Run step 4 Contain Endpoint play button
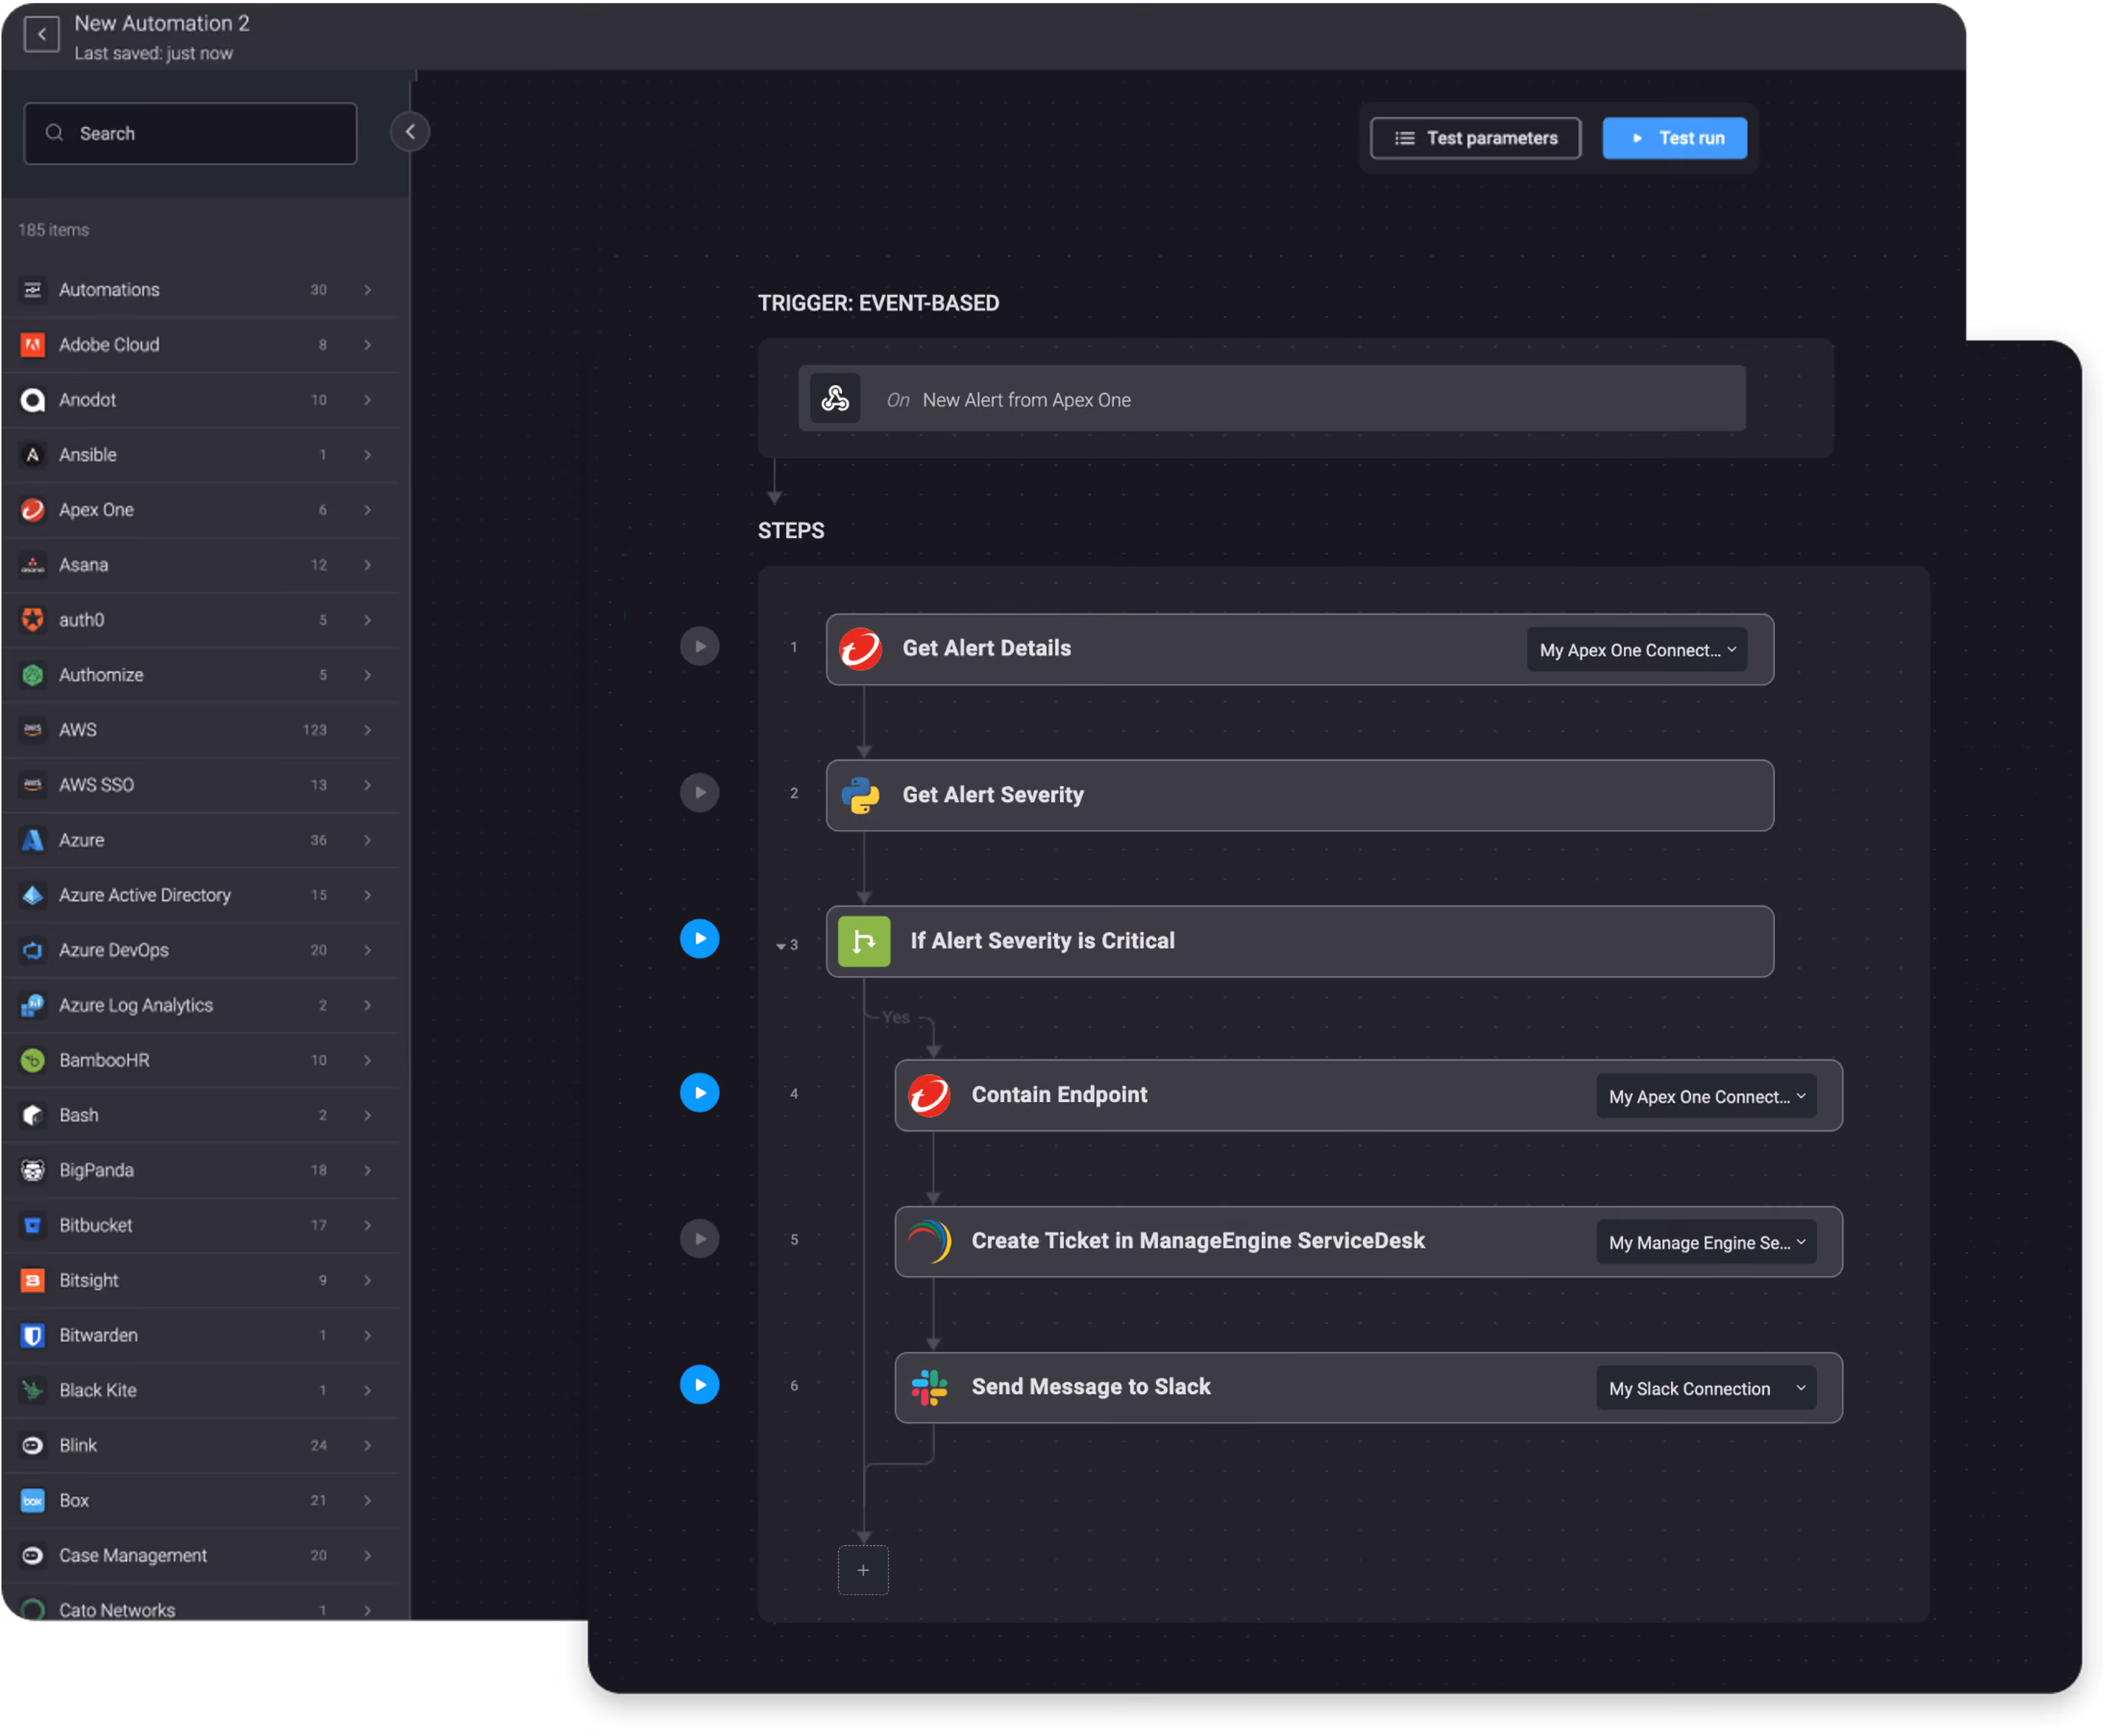The height and width of the screenshot is (1736, 2115). [700, 1093]
